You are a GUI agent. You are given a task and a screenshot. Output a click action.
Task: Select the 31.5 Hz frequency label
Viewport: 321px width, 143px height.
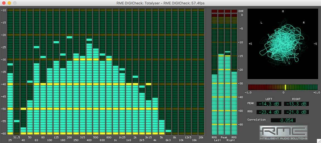pos(17,137)
